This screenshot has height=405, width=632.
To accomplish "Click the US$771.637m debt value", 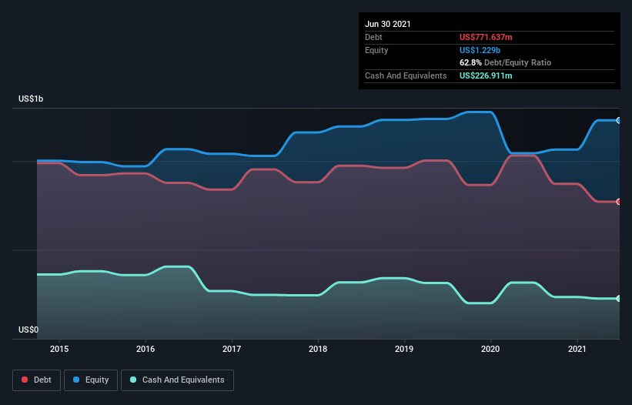I will (486, 37).
